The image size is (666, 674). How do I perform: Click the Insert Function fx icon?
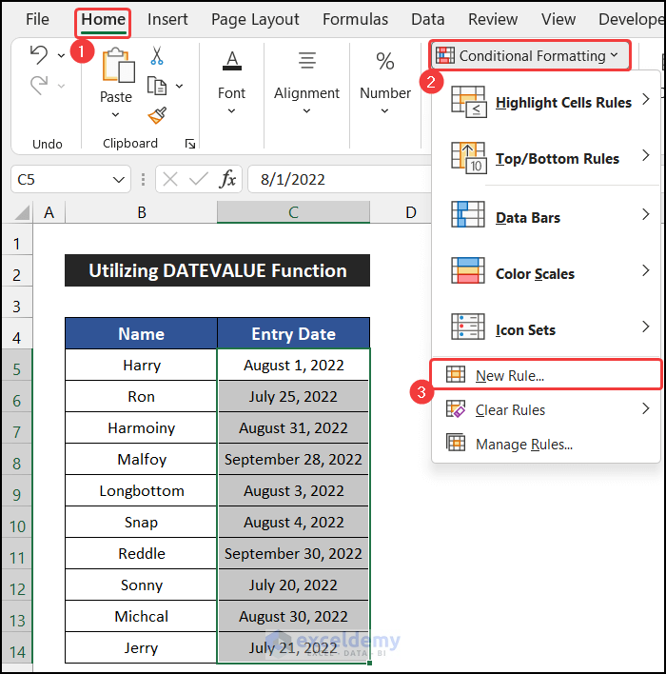pos(227,179)
